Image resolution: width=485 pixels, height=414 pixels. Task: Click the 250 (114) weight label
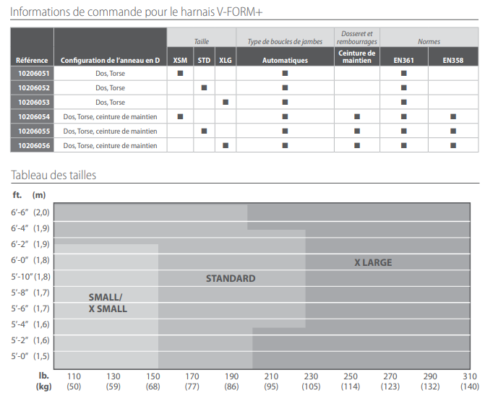(x=351, y=381)
